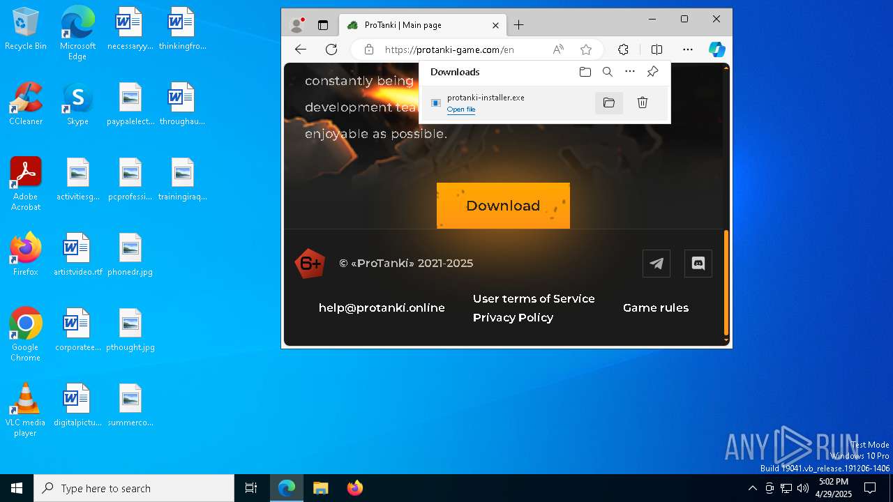The image size is (893, 502).
Task: Select pthought.jpg desktop file
Action: (x=130, y=330)
